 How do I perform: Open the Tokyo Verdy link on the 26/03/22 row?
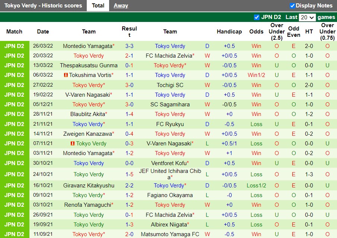(170, 46)
